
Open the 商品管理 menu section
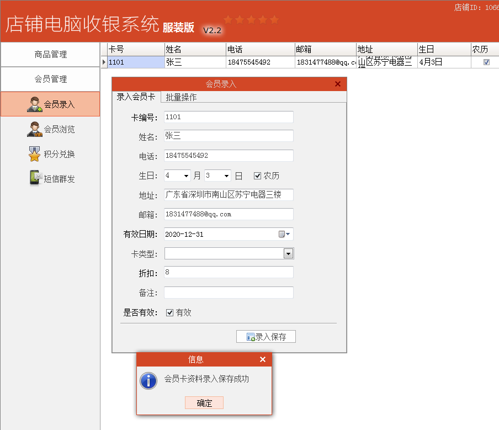click(50, 55)
